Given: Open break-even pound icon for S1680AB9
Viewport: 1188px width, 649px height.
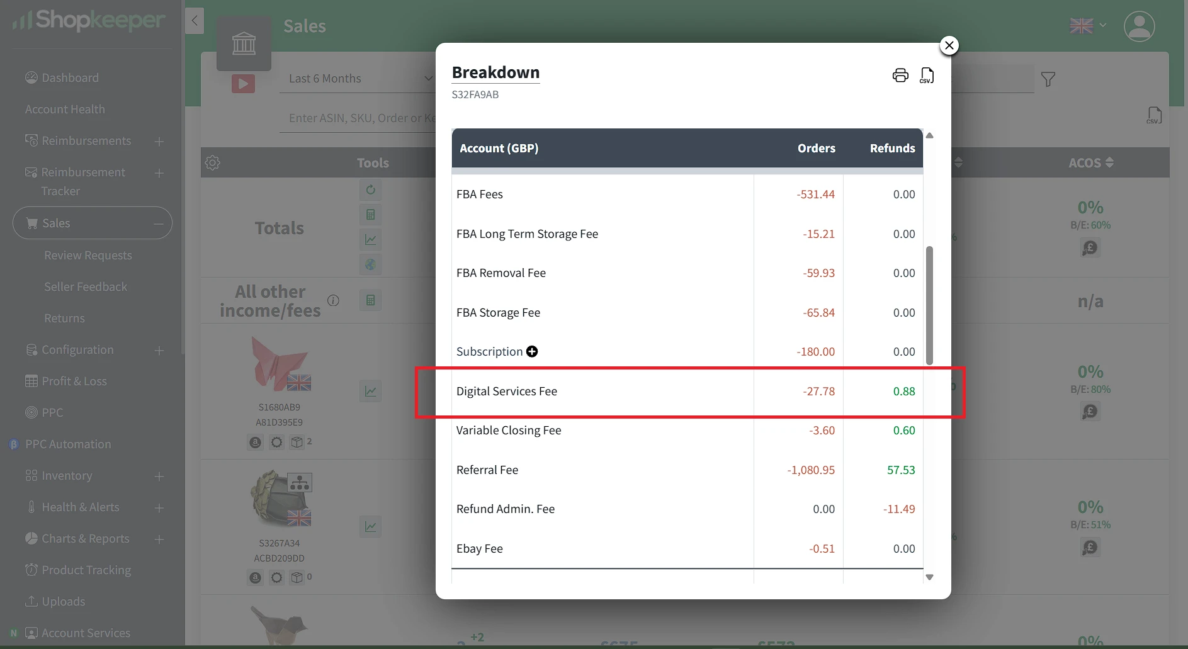Looking at the screenshot, I should pos(1090,412).
